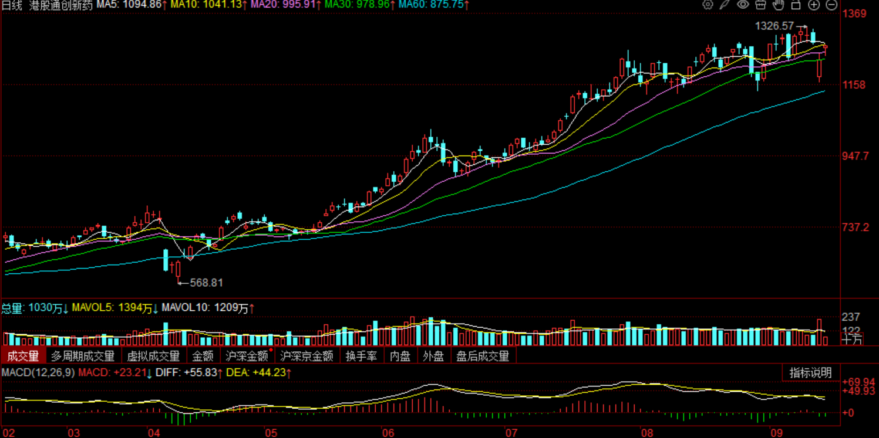The height and width of the screenshot is (438, 879).
Task: Open the 沪深金额 tab
Action: 247,356
